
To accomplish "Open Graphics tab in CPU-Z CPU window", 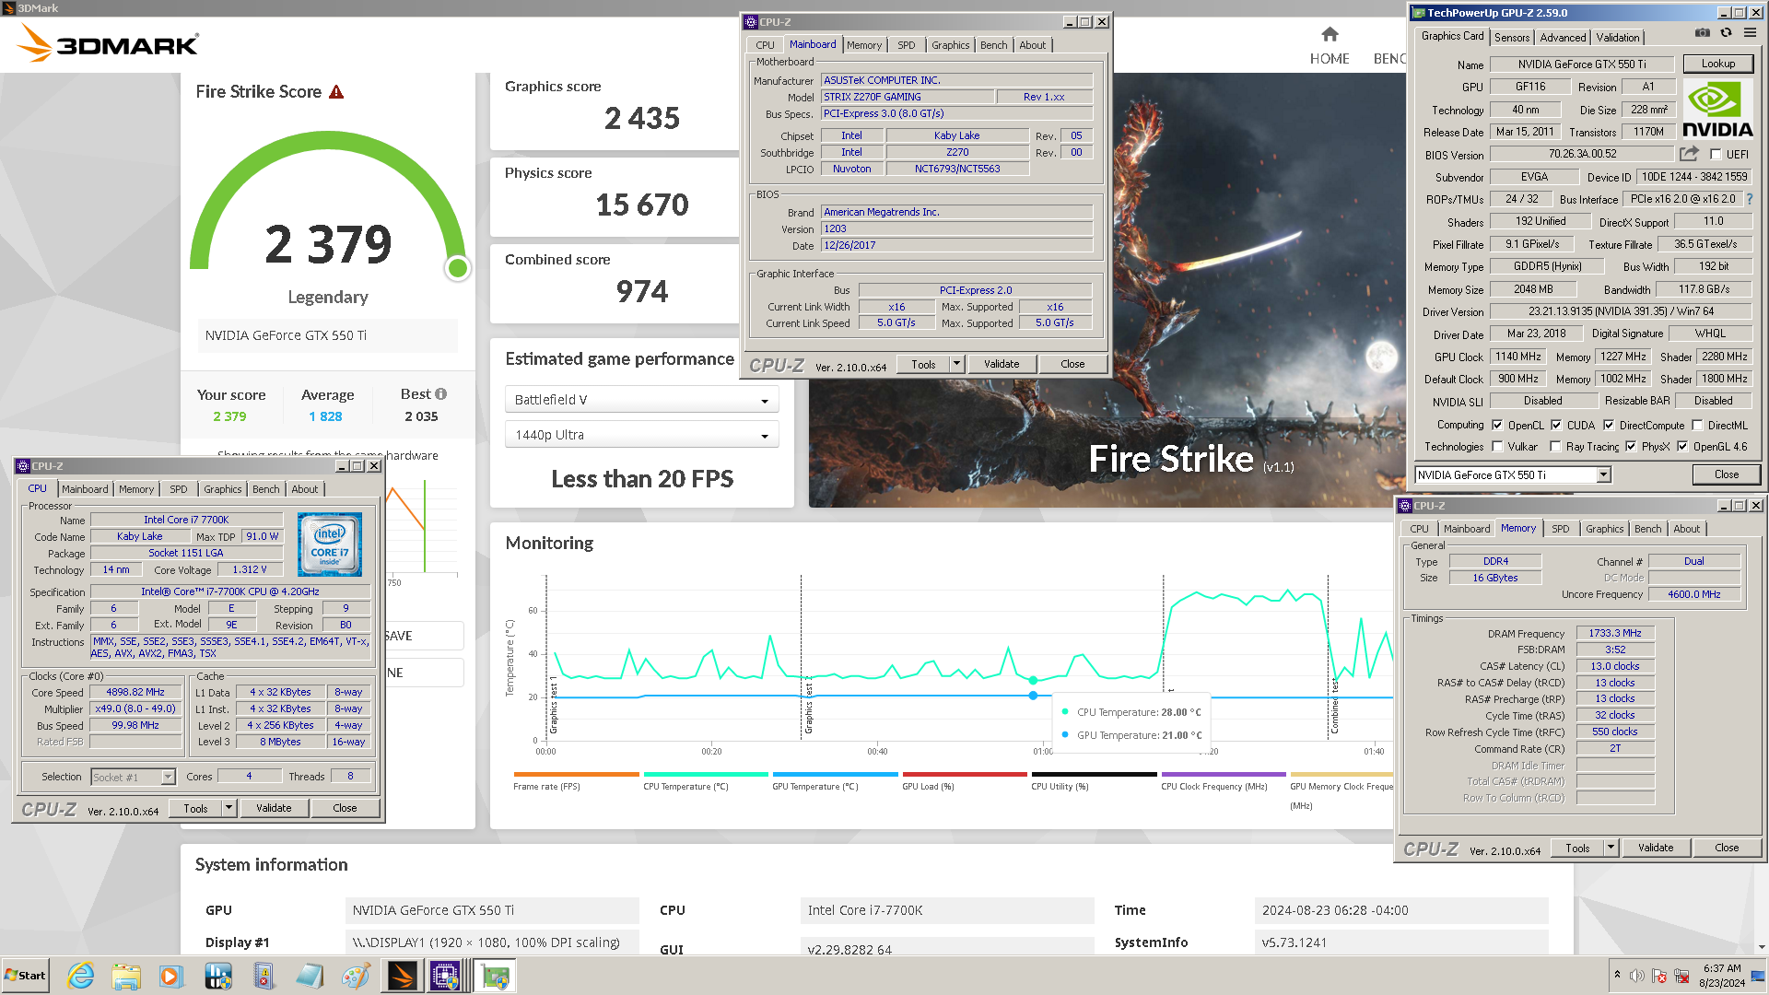I will pos(222,489).
